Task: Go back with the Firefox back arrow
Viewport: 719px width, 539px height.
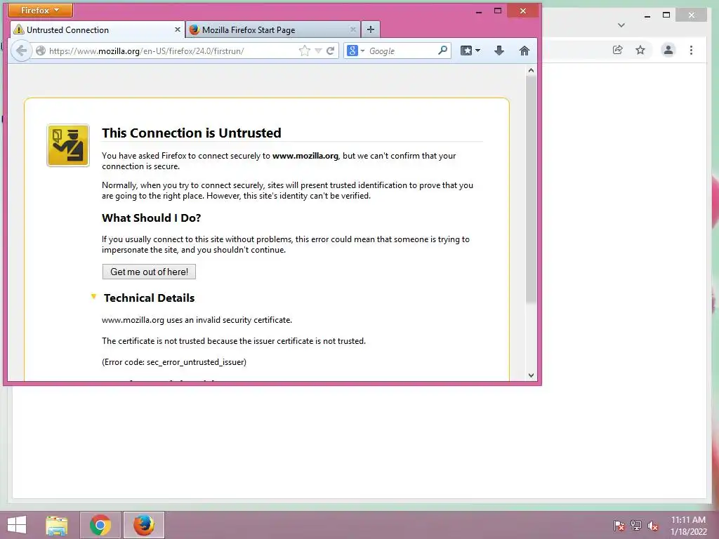Action: coord(21,51)
